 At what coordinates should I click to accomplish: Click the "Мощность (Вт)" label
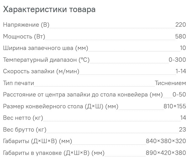[x=24, y=37]
